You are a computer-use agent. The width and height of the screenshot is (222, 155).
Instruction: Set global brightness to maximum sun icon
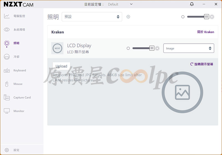212,17
